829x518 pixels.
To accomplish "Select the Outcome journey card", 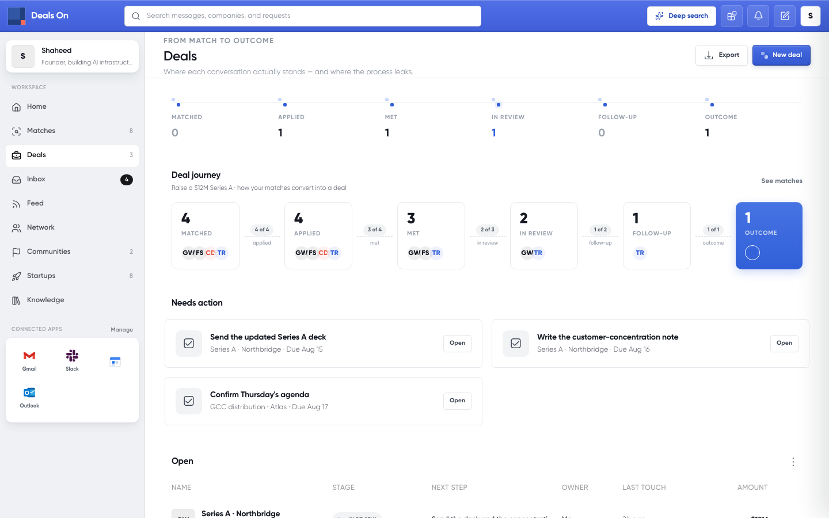I will click(769, 235).
